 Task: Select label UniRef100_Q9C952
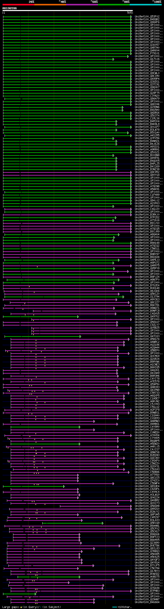coord(147,172)
